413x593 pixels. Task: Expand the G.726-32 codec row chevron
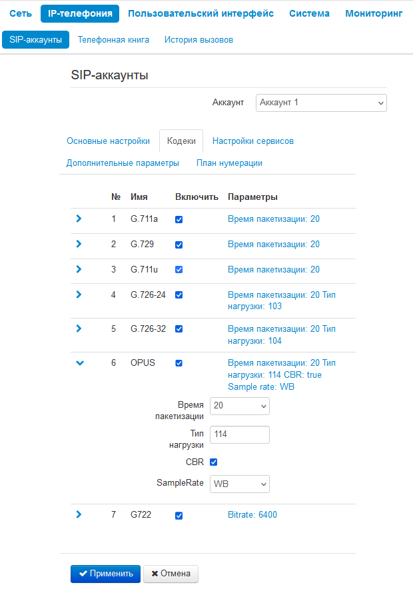pyautogui.click(x=79, y=328)
